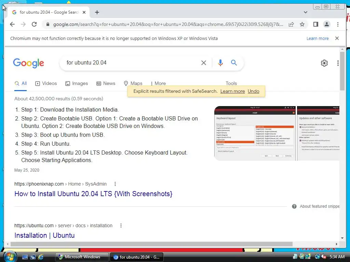Screen dimensions: 350x262
Task: Click Show Desktop in quick launch
Action: click(25, 257)
